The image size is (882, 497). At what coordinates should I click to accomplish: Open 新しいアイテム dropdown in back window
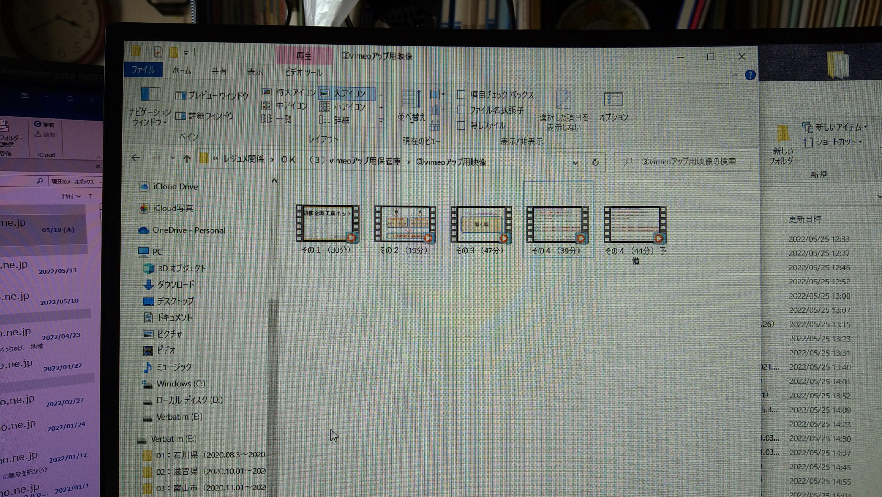point(834,127)
